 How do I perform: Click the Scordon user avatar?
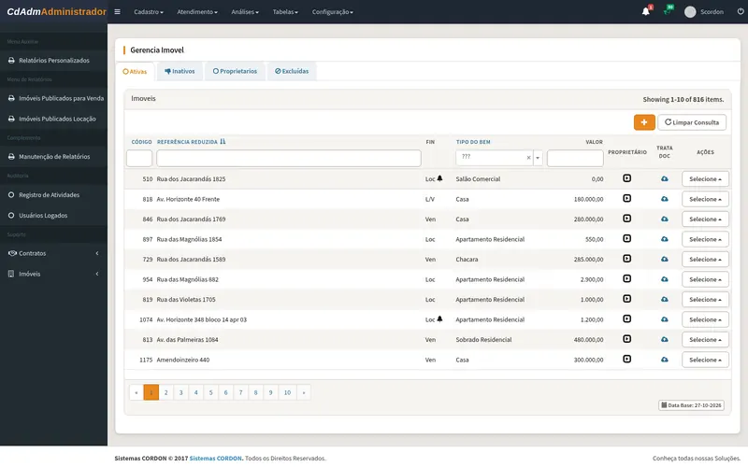(690, 12)
